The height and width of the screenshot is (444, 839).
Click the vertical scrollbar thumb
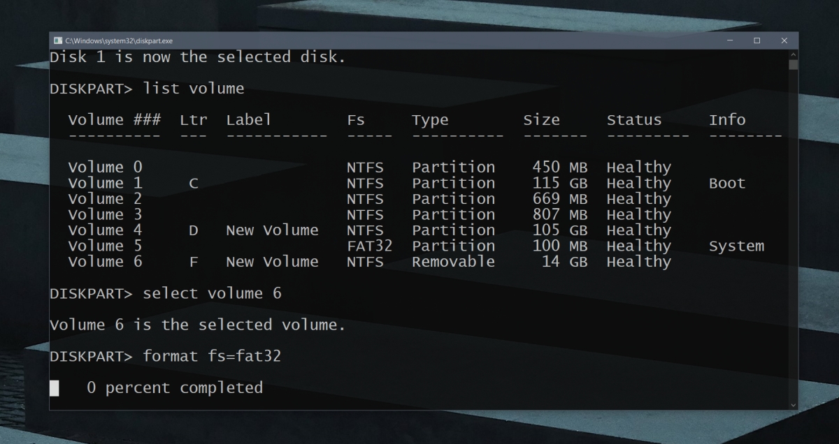(793, 65)
